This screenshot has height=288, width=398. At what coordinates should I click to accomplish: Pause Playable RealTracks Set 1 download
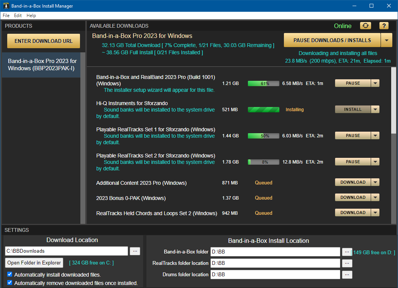pos(353,135)
